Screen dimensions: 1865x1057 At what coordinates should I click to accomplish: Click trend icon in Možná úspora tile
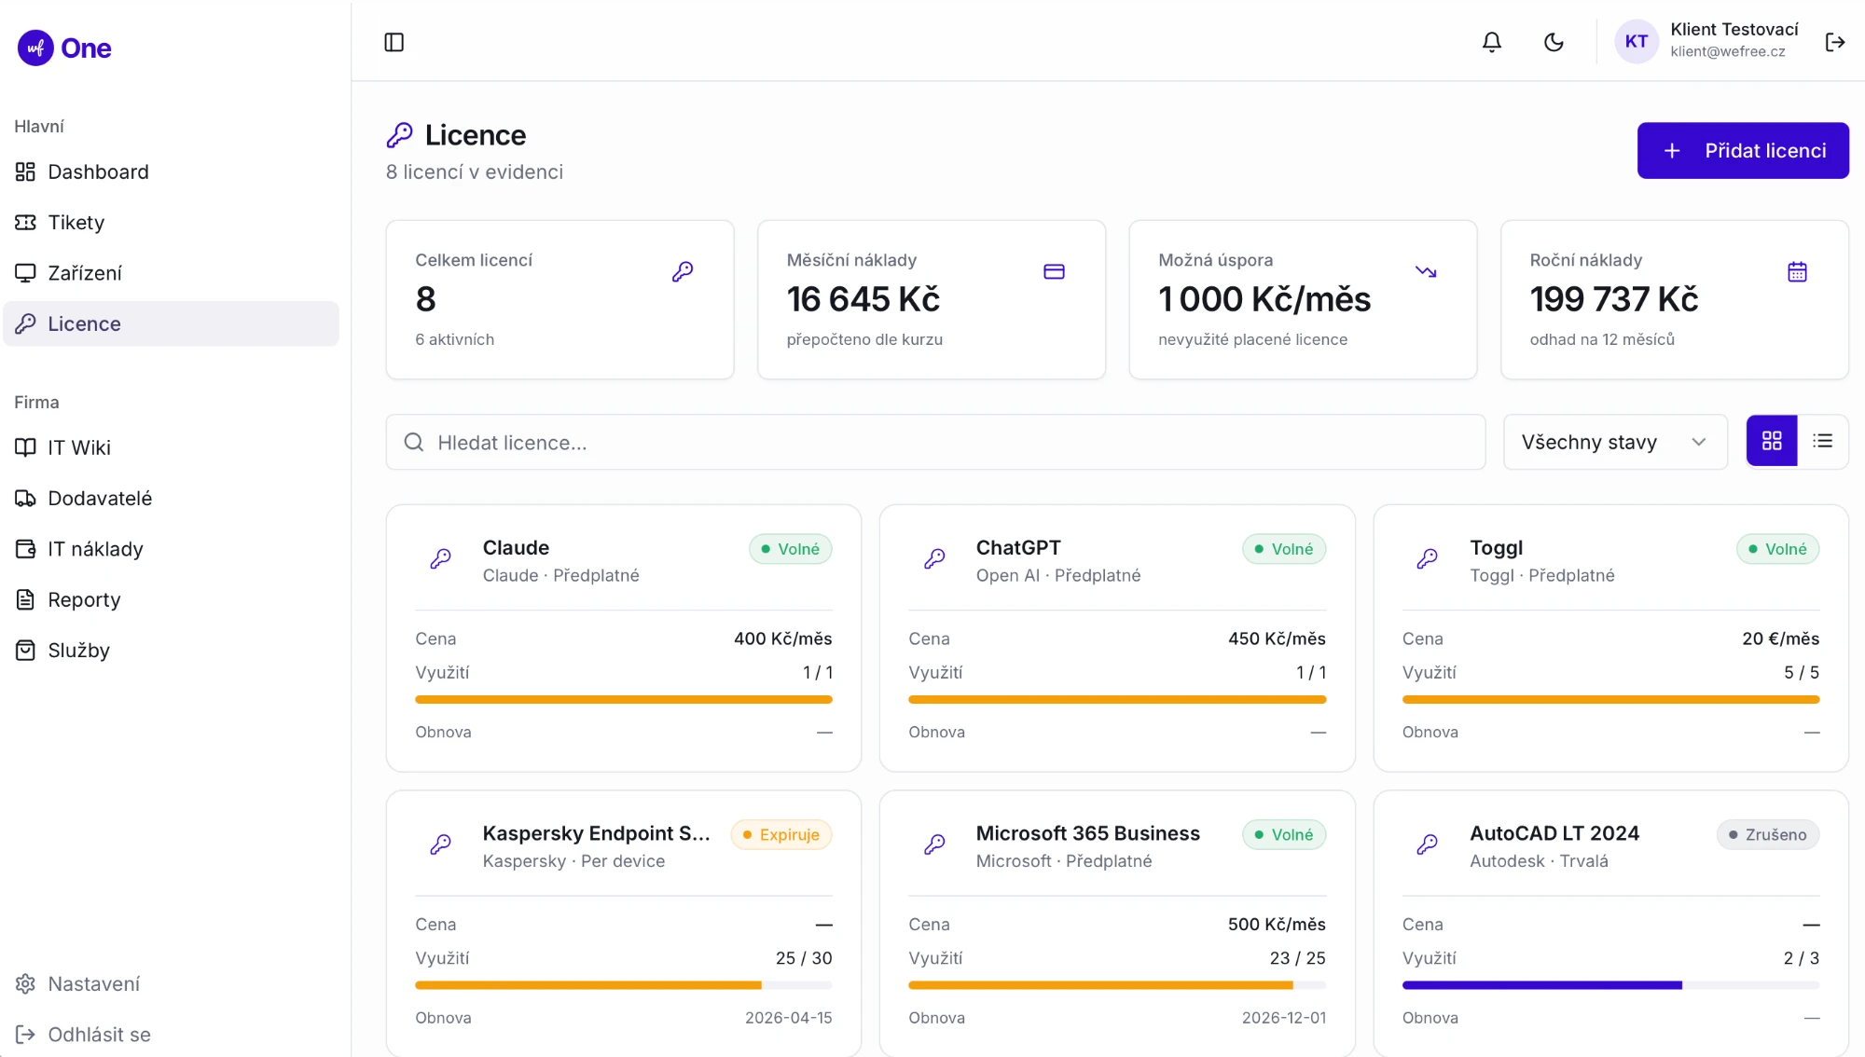point(1426,271)
